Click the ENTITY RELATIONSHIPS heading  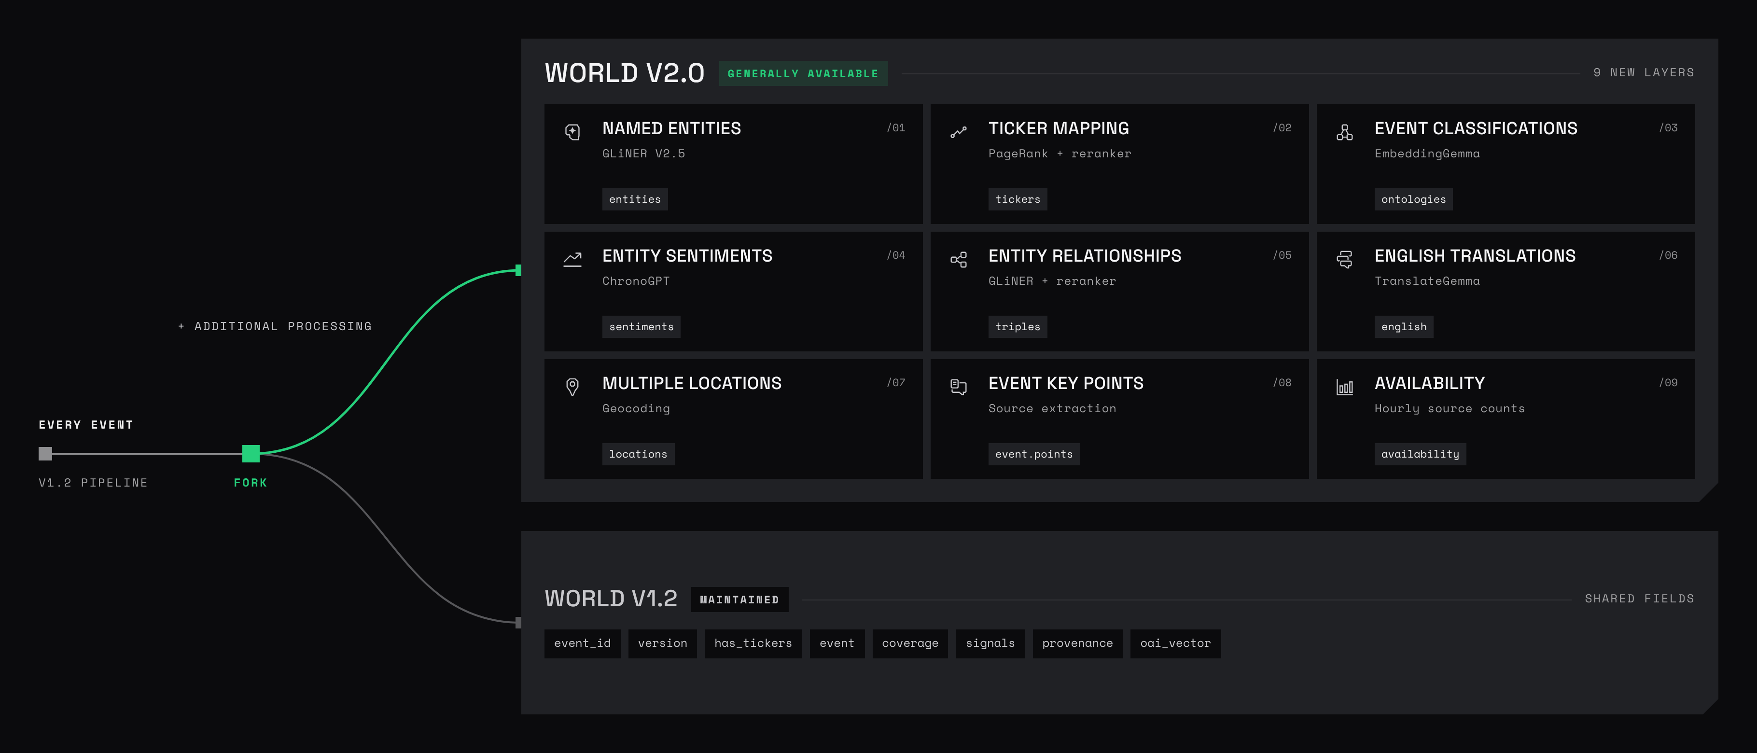[1085, 256]
